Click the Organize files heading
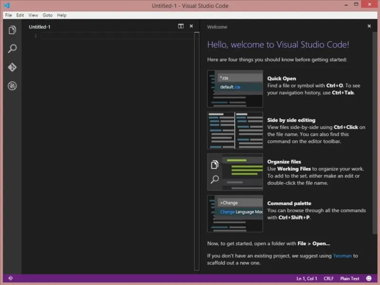 click(x=284, y=162)
